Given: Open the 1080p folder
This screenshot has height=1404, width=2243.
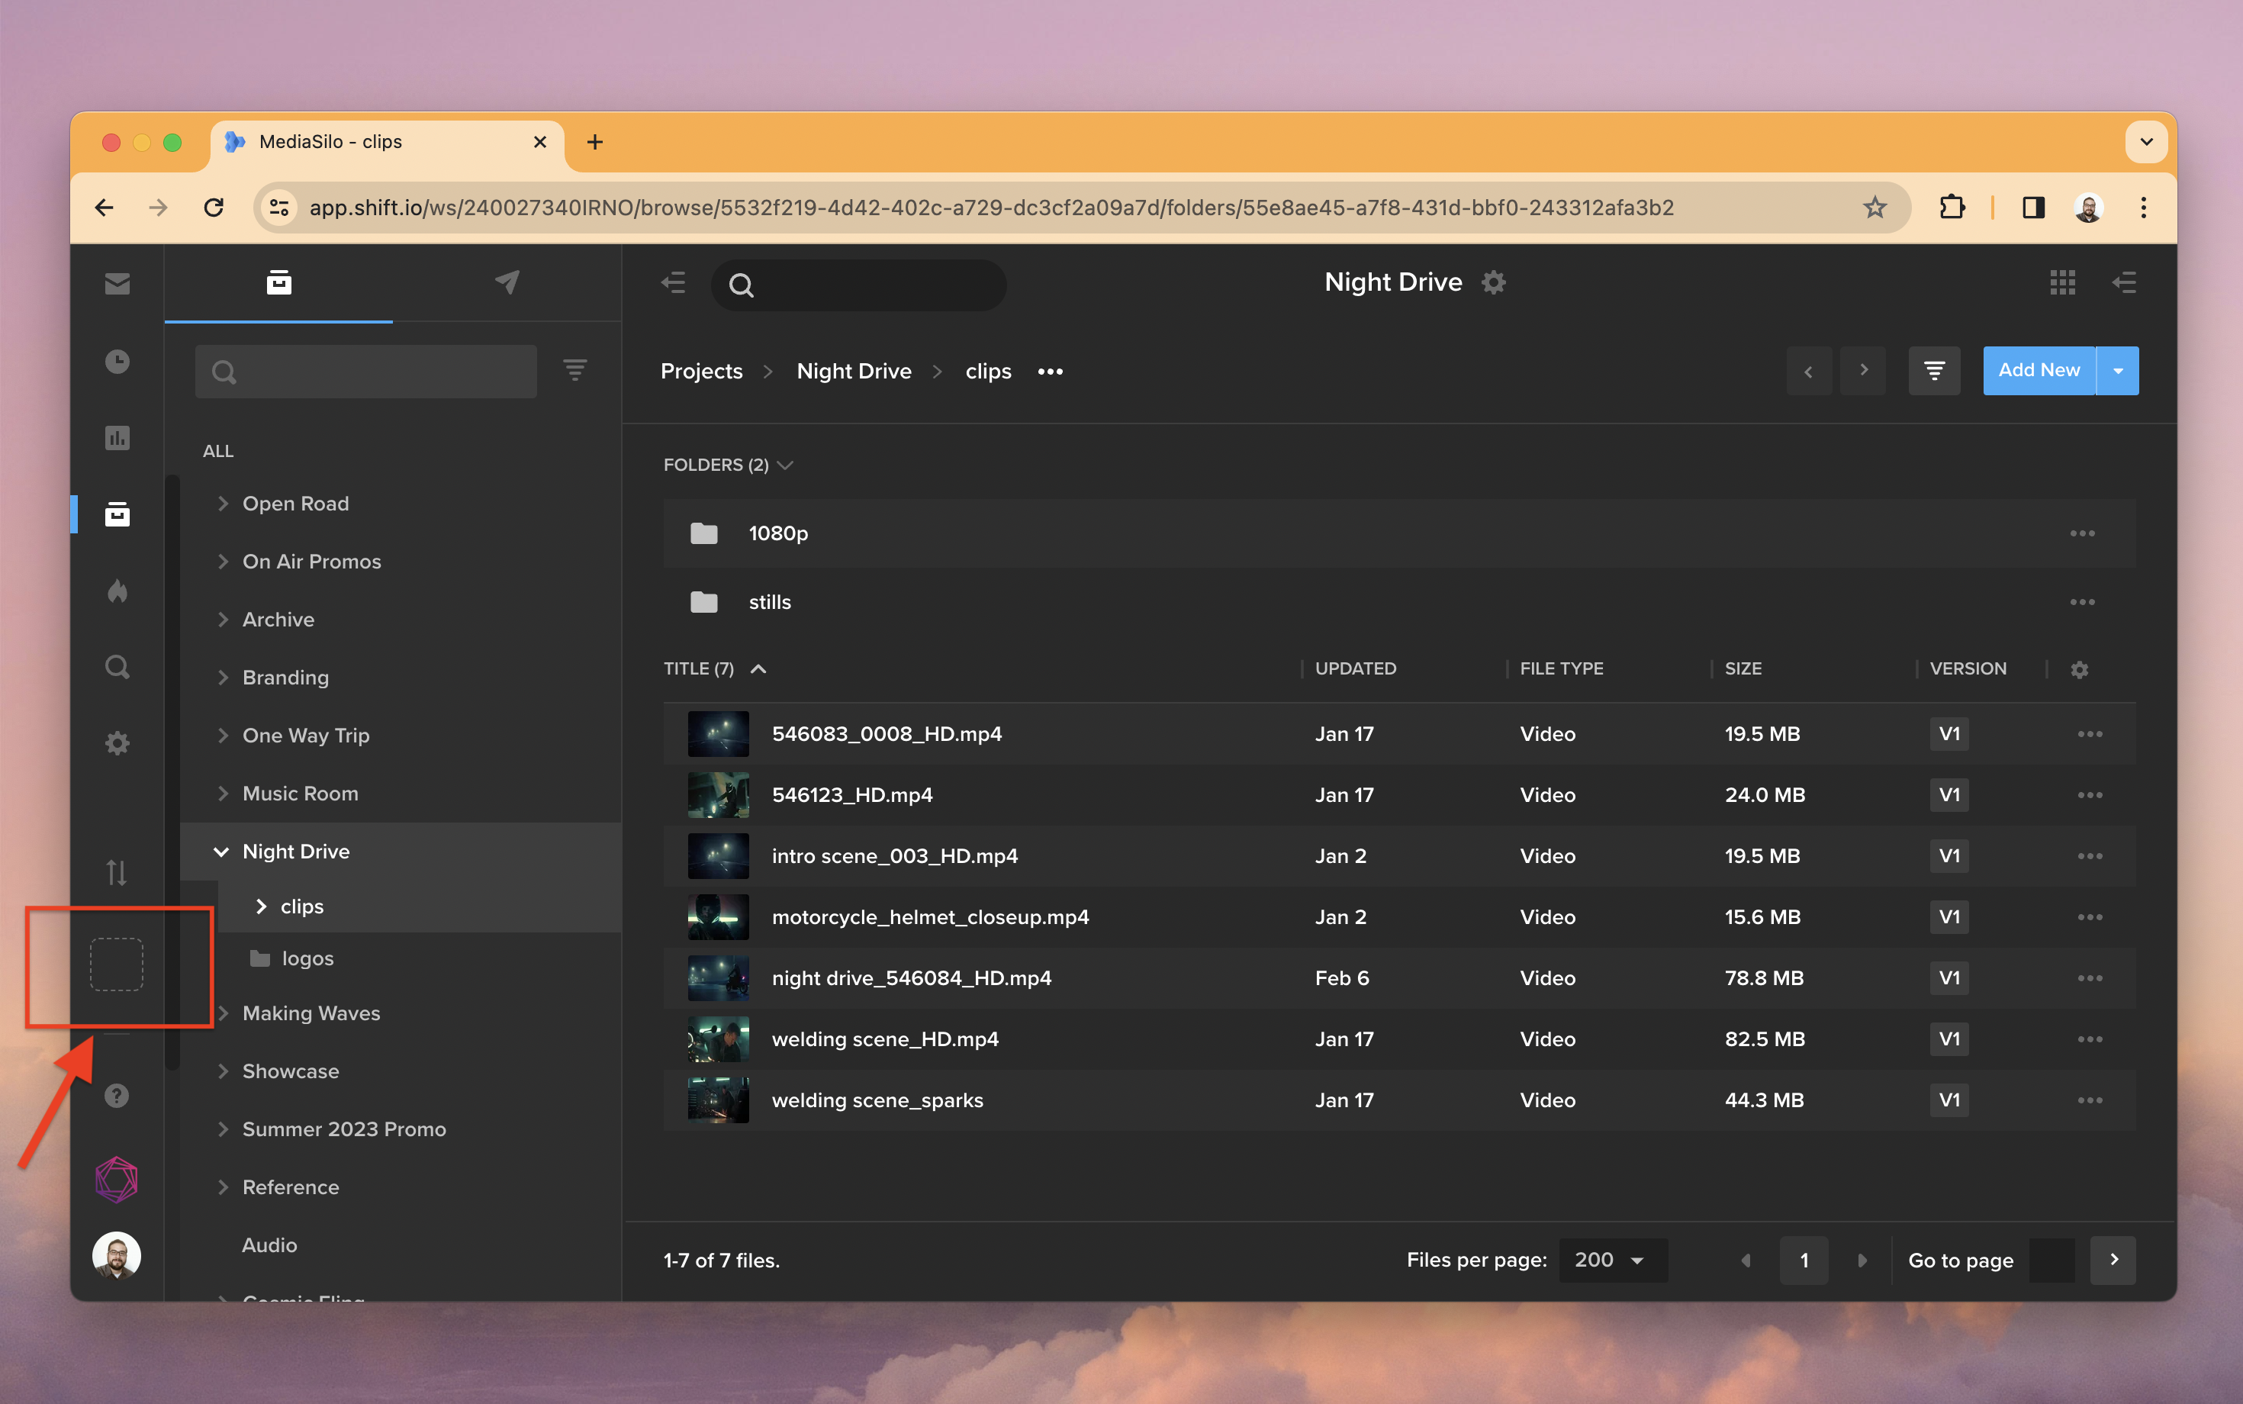Looking at the screenshot, I should 1399,533.
